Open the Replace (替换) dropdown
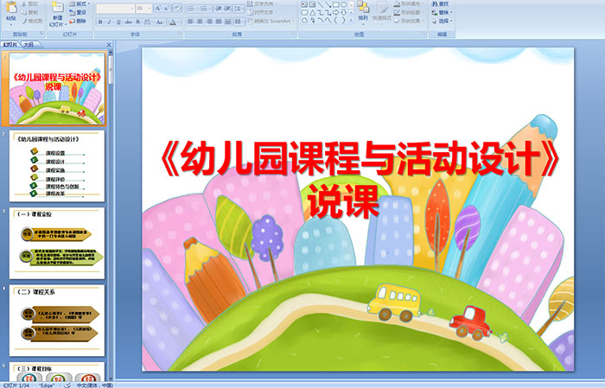The height and width of the screenshot is (388, 605). coord(442,12)
